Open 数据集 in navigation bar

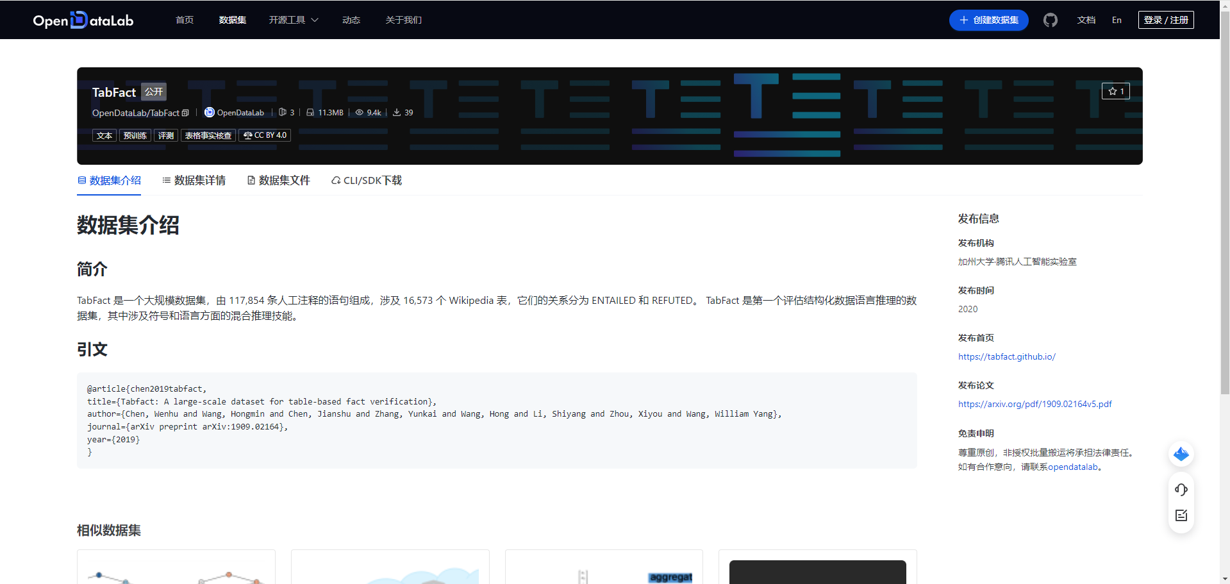233,20
